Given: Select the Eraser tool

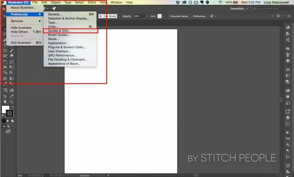Looking at the screenshot, I should [x=11, y=56].
